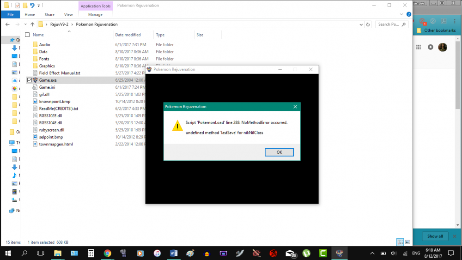Select rubyscreen.dll file
Image resolution: width=462 pixels, height=260 pixels.
52,130
